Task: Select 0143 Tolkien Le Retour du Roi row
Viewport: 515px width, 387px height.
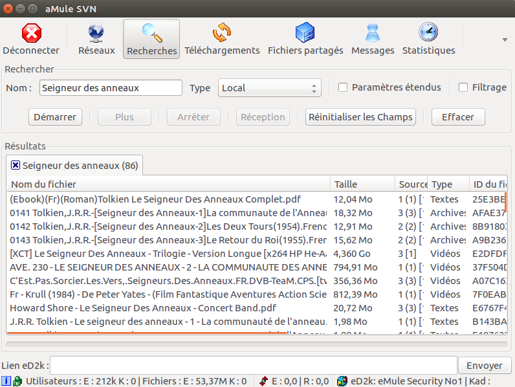Action: [x=257, y=240]
